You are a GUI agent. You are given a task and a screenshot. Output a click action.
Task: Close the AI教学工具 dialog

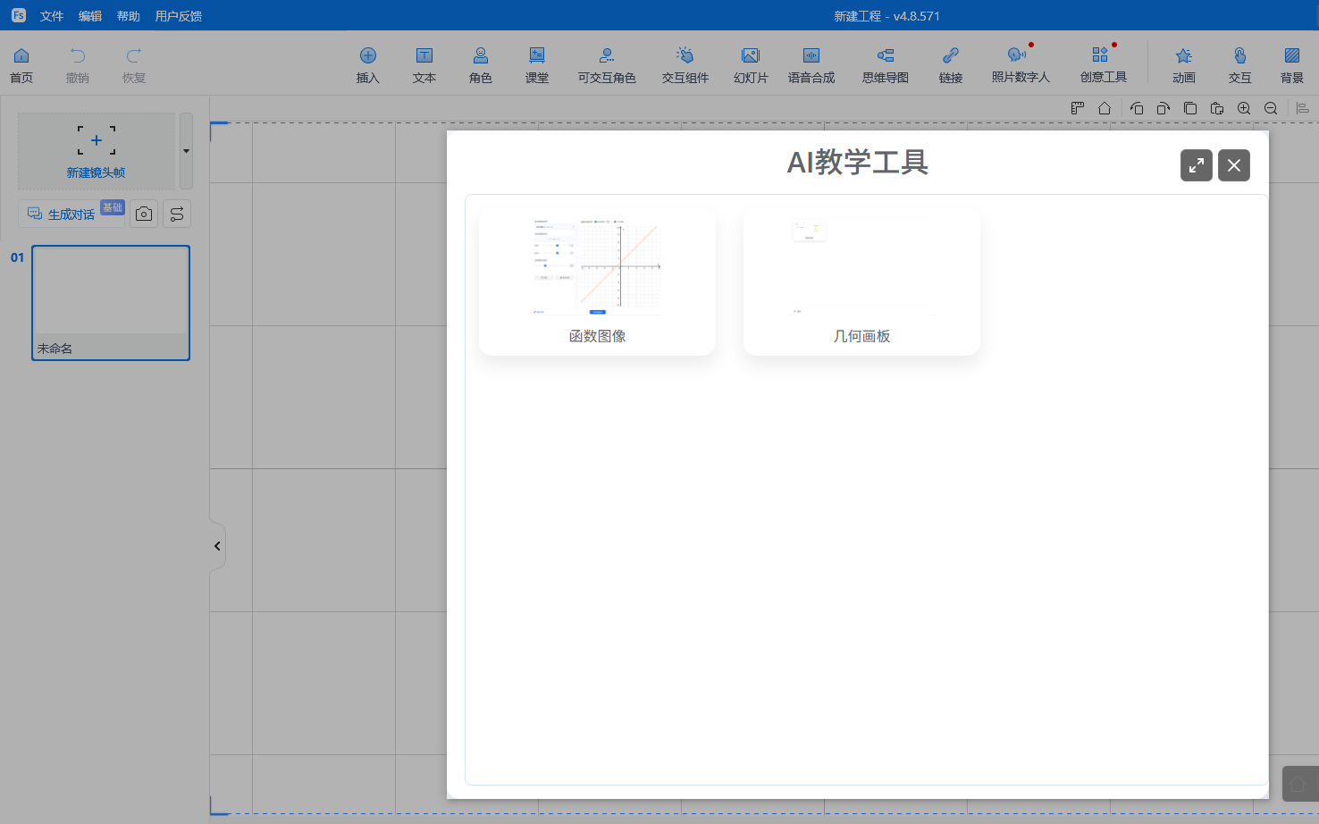click(1233, 165)
